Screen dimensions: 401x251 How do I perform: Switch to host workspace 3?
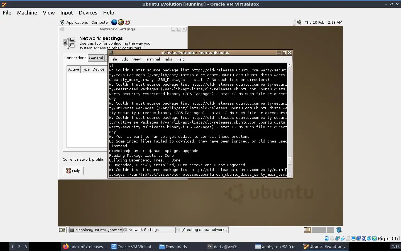26,247
